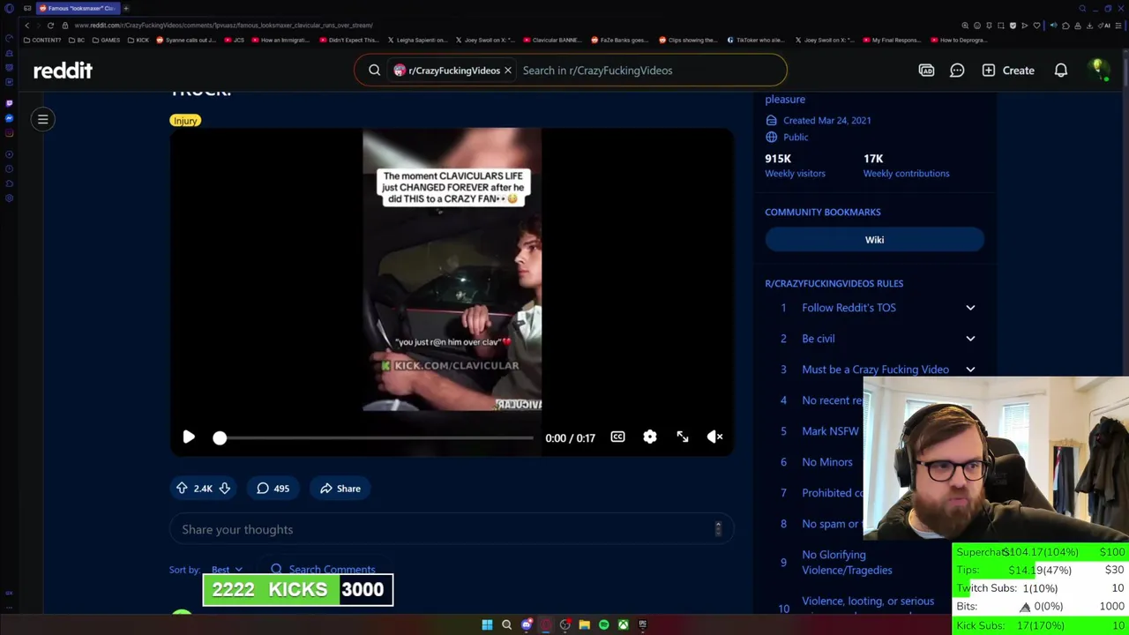The height and width of the screenshot is (635, 1129).
Task: Open Discord from the taskbar
Action: (527, 625)
